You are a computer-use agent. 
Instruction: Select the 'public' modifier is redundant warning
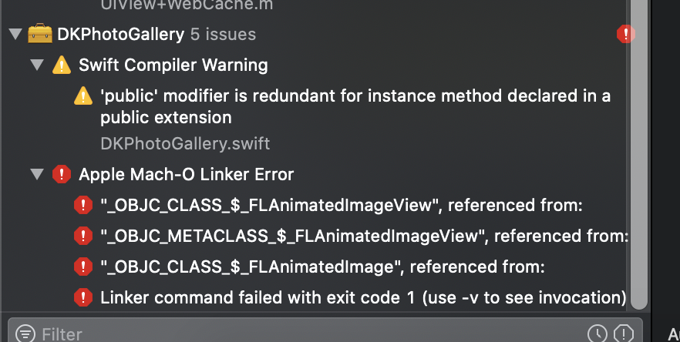point(355,106)
